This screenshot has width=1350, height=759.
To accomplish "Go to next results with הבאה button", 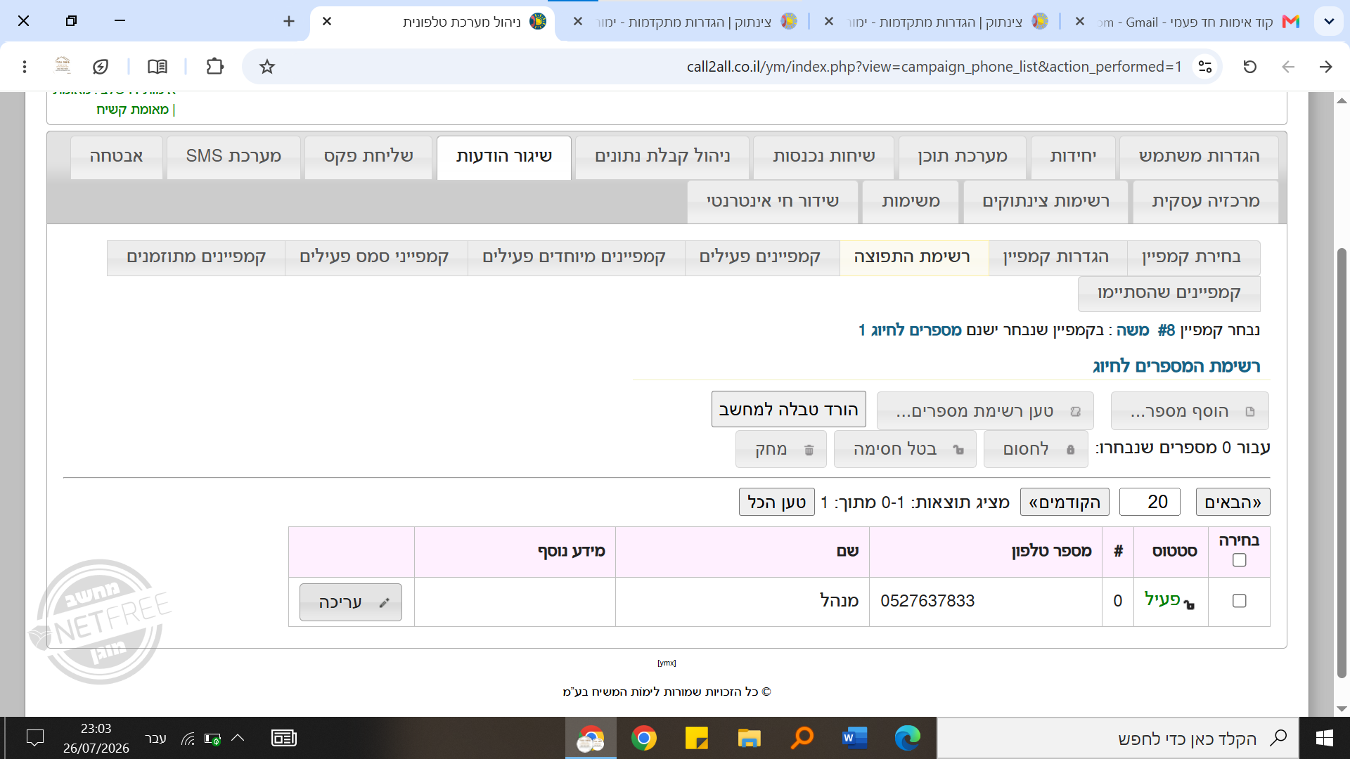I will pyautogui.click(x=1233, y=502).
